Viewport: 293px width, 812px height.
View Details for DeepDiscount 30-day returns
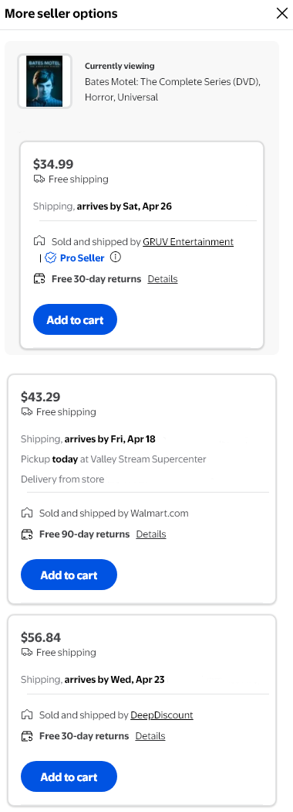point(150,736)
